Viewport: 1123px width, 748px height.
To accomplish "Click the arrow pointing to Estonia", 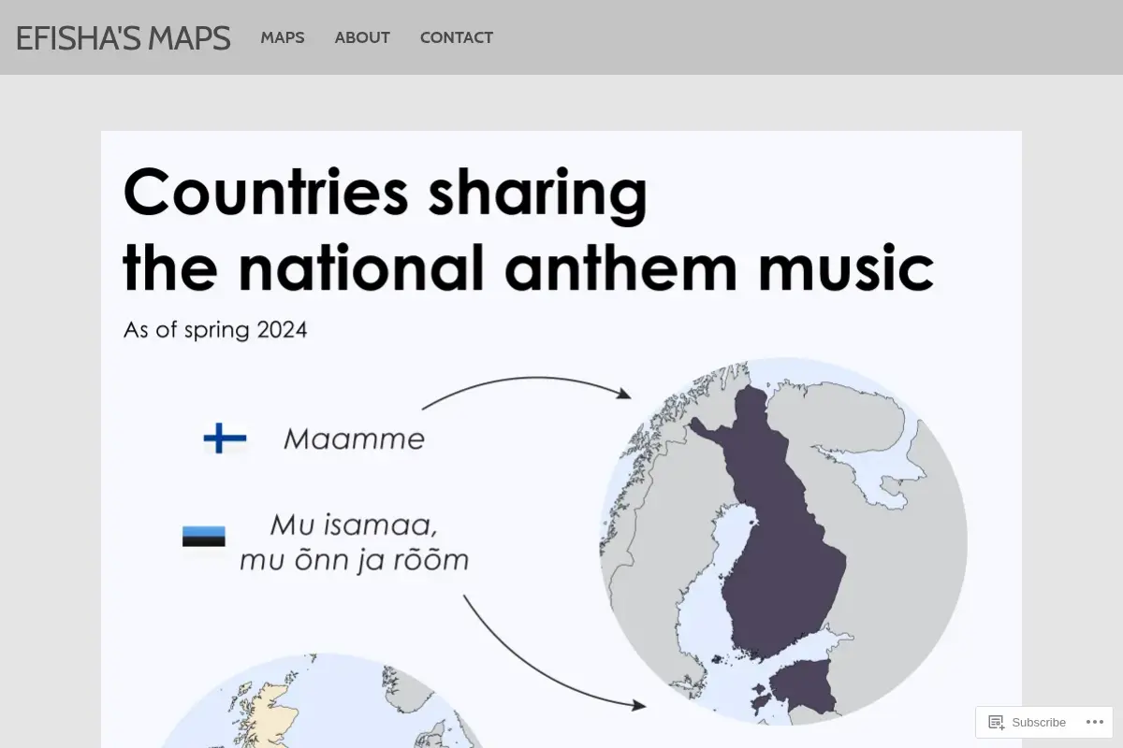I will [554, 653].
